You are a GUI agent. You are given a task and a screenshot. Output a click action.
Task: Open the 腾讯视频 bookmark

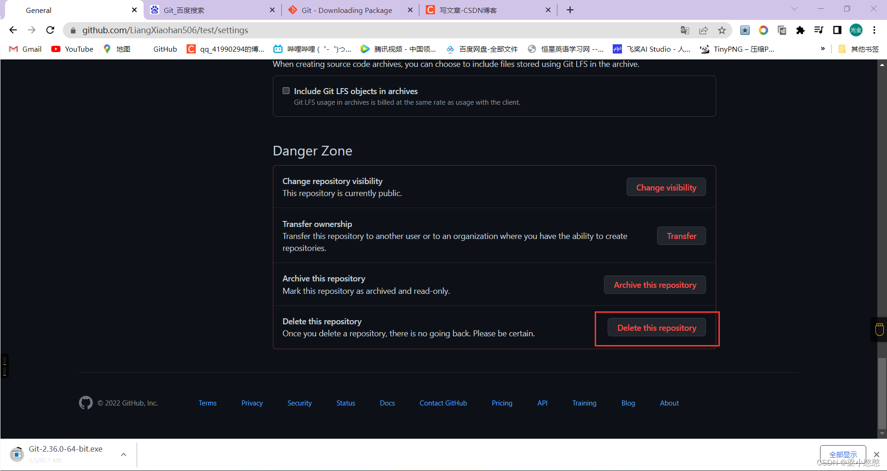tap(398, 49)
